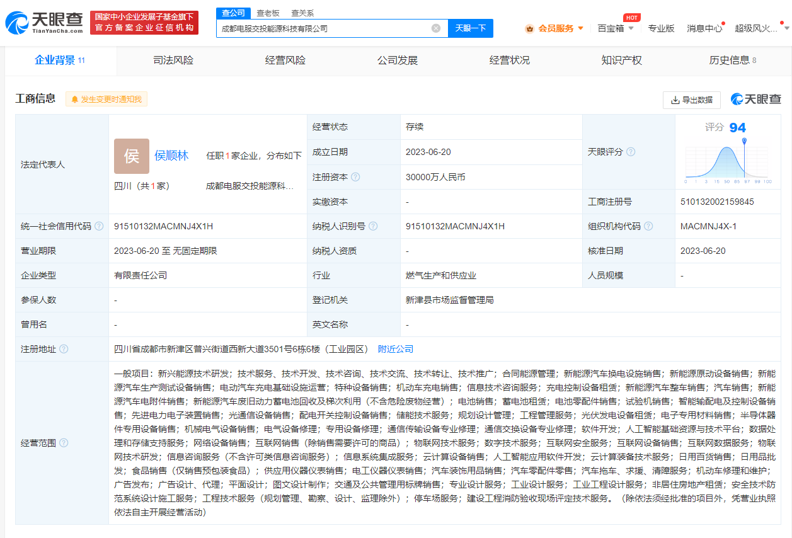Click the bell icon in 发生变更时通知我
Screen dimensions: 792x538
pyautogui.click(x=75, y=100)
